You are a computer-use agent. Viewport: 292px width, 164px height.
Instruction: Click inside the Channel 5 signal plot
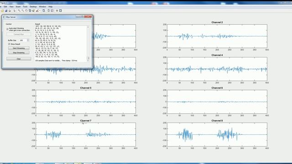click(x=86, y=102)
